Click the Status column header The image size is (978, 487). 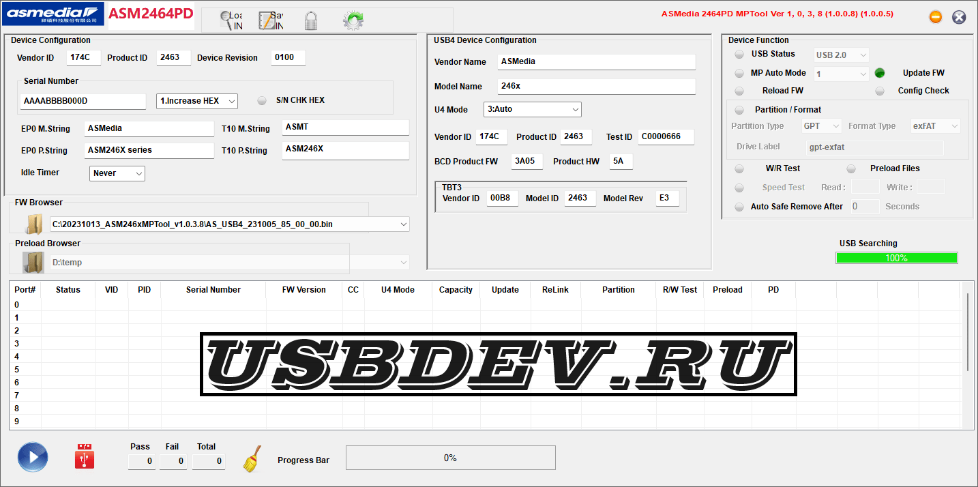pyautogui.click(x=68, y=290)
